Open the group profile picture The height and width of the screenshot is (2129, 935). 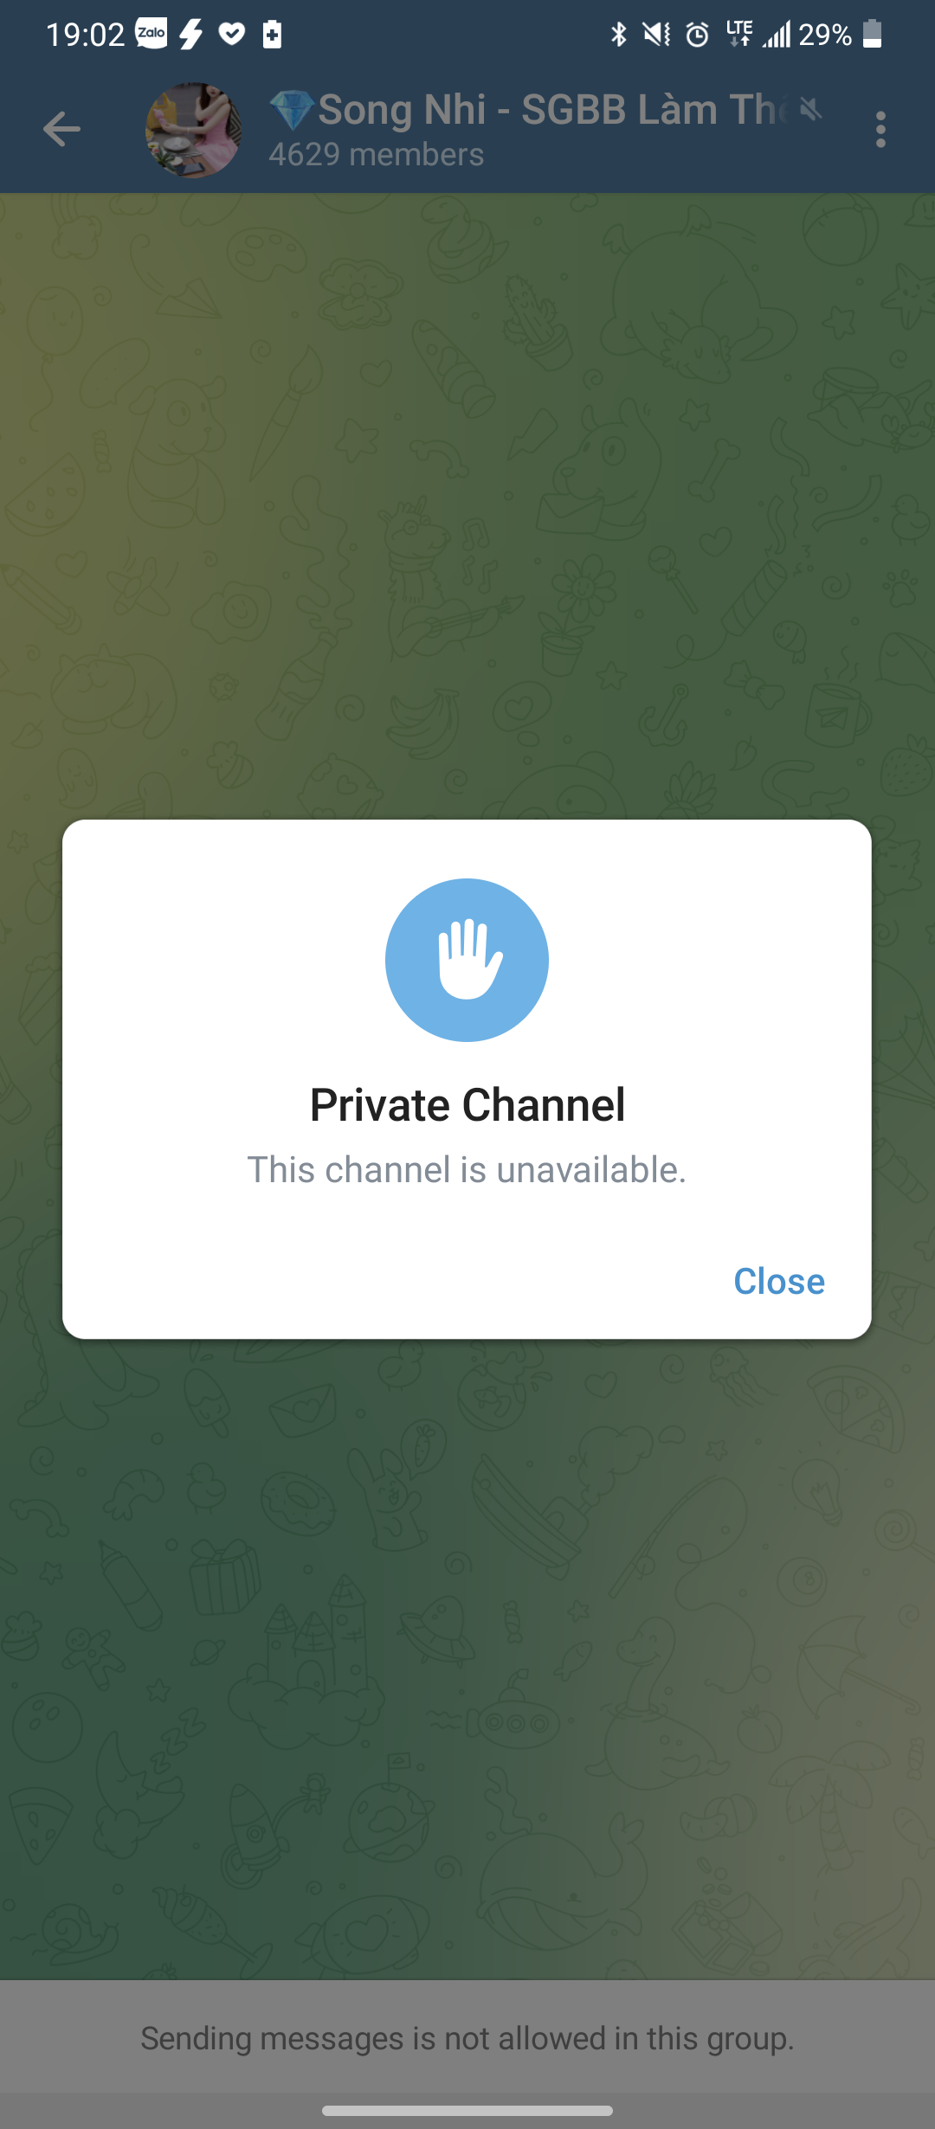click(194, 130)
